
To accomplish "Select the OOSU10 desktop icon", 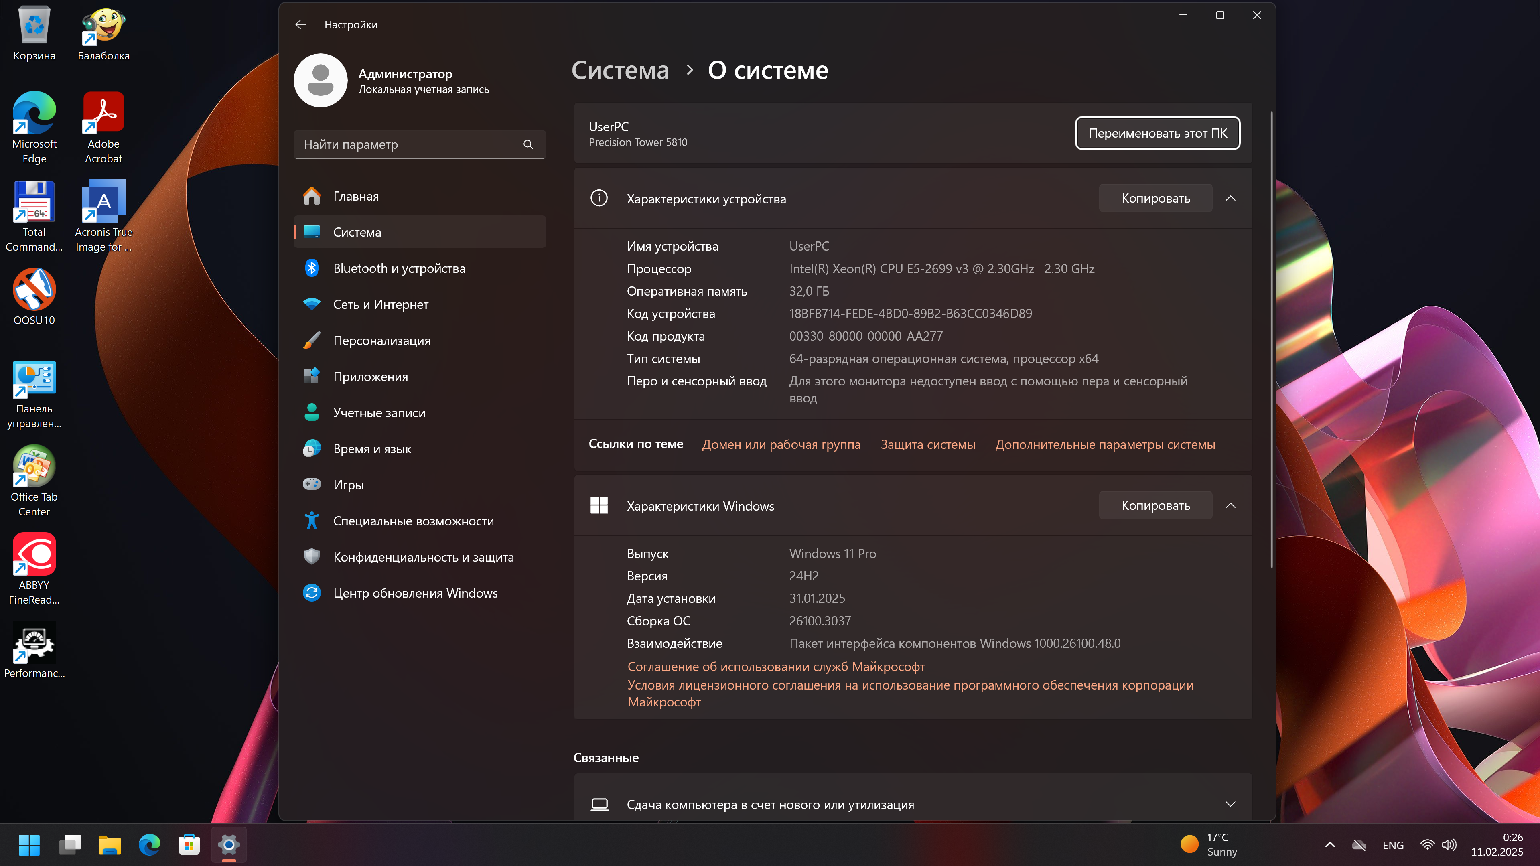I will 34,296.
